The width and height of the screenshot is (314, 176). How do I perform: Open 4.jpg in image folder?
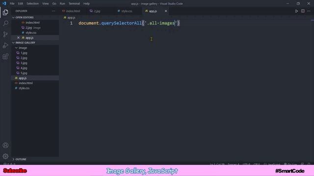(24, 68)
